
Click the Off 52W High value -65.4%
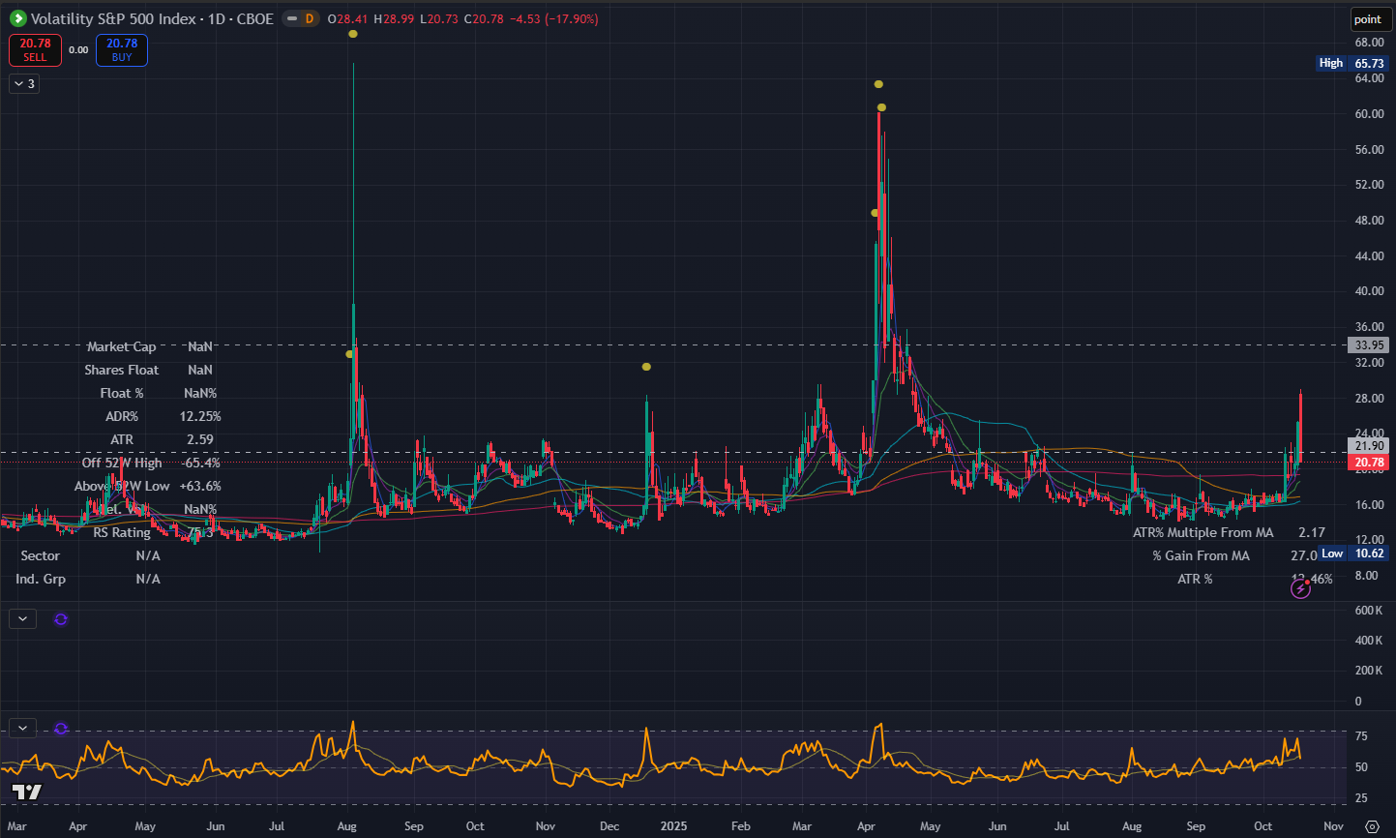tap(200, 463)
